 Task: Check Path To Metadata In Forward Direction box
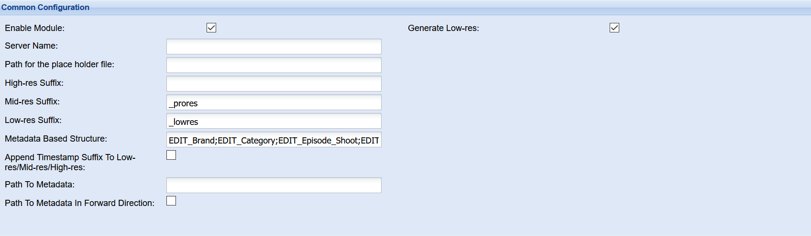pos(171,201)
